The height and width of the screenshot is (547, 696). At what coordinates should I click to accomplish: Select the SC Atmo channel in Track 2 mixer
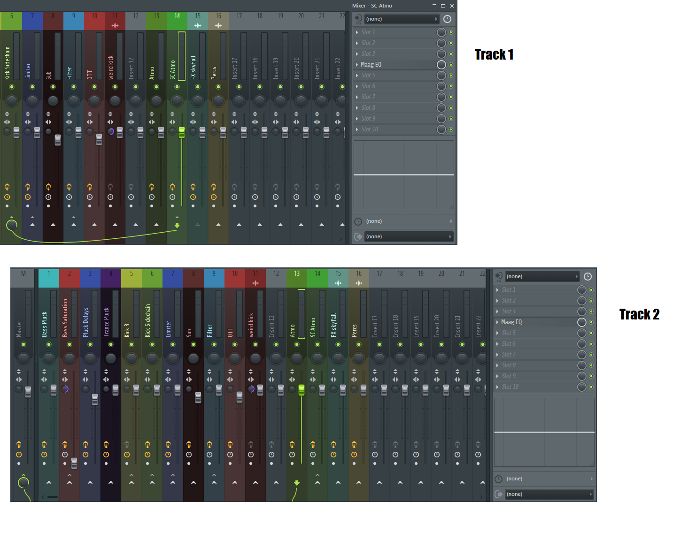click(x=313, y=327)
